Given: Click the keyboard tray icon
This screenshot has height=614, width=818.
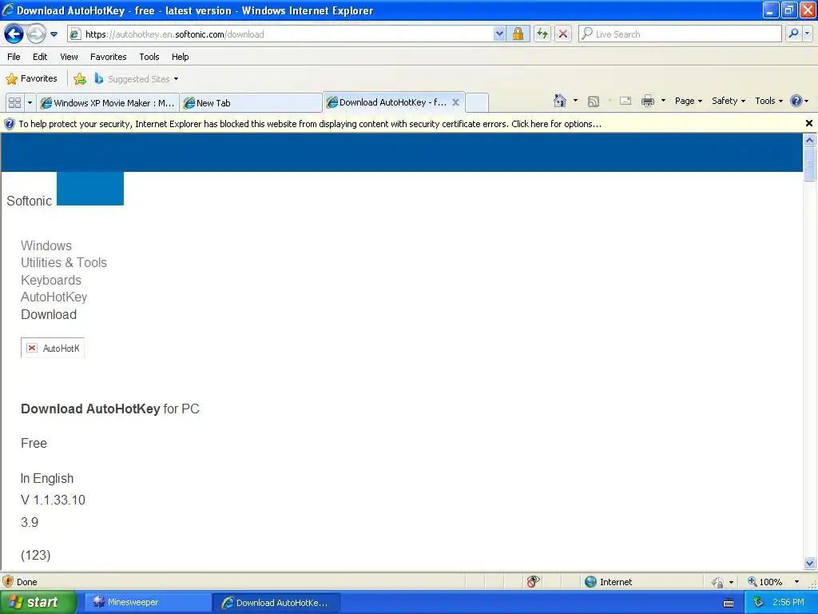Looking at the screenshot, I should [x=729, y=603].
